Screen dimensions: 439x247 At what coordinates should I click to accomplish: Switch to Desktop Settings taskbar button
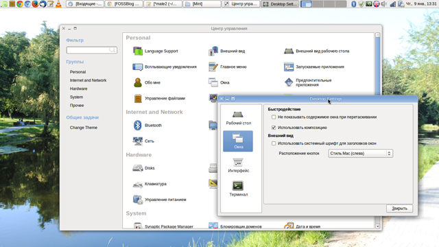tap(279, 4)
